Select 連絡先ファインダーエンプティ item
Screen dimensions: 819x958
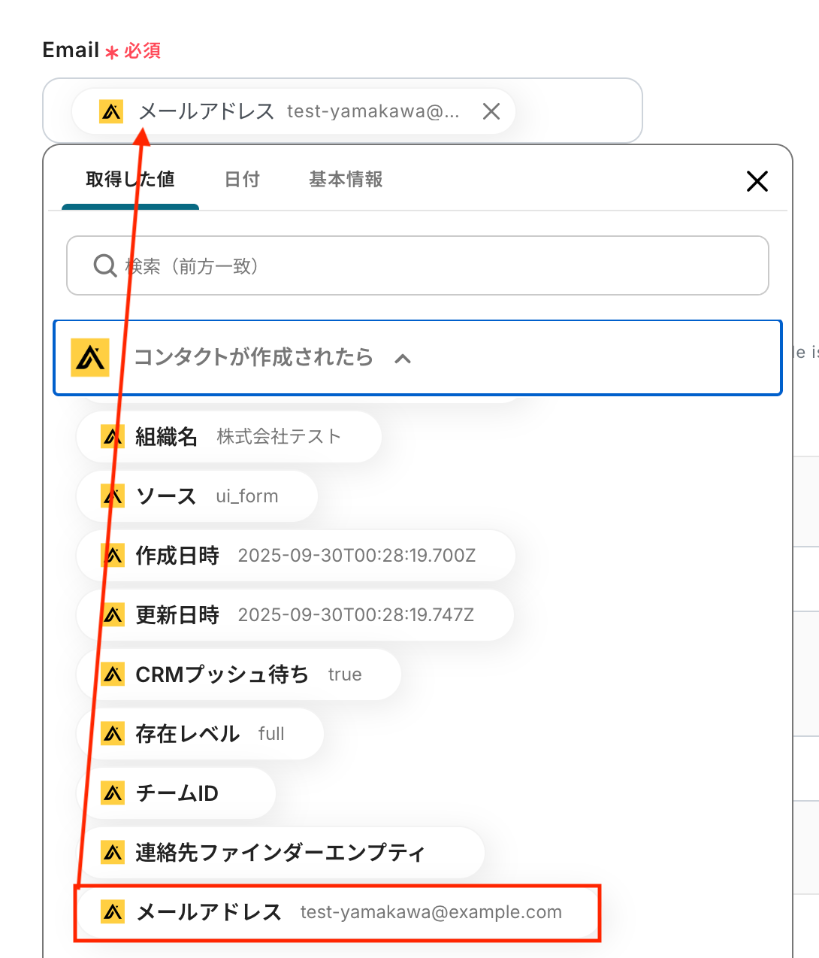pos(280,852)
